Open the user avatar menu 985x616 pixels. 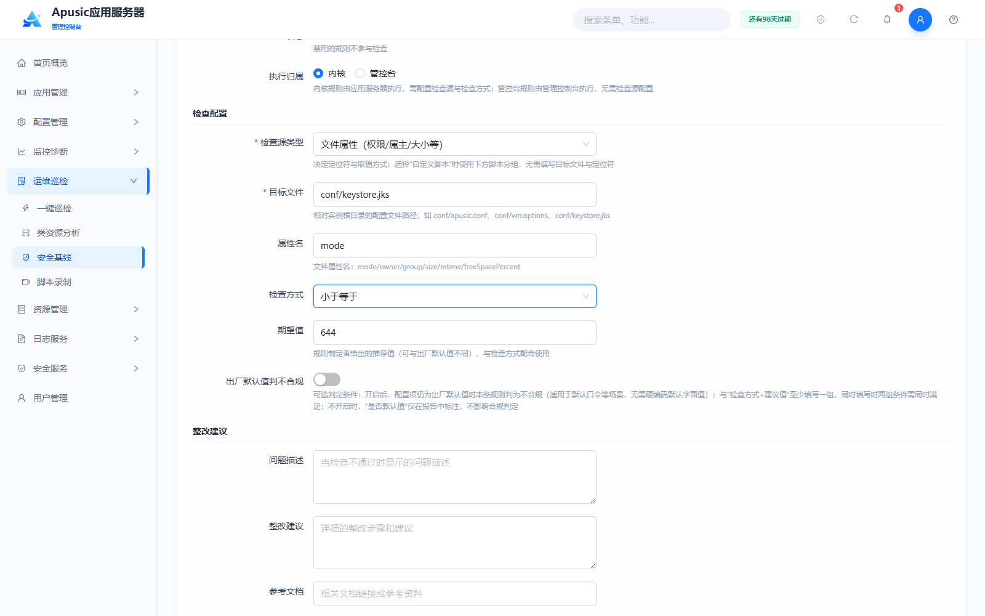(x=920, y=20)
